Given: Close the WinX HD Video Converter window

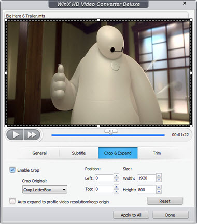Looking at the screenshot, I should (x=185, y=3).
